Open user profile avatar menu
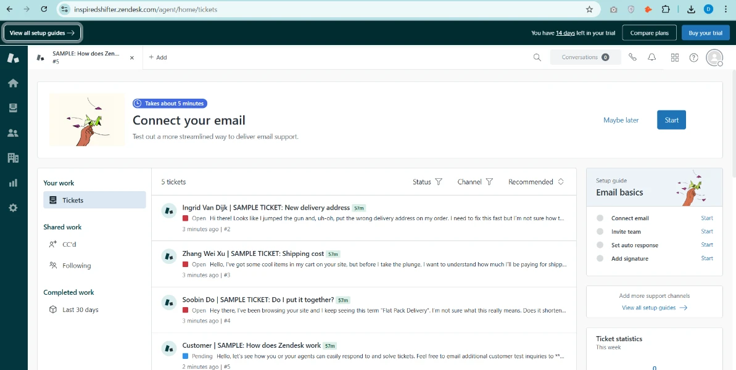 tap(714, 58)
